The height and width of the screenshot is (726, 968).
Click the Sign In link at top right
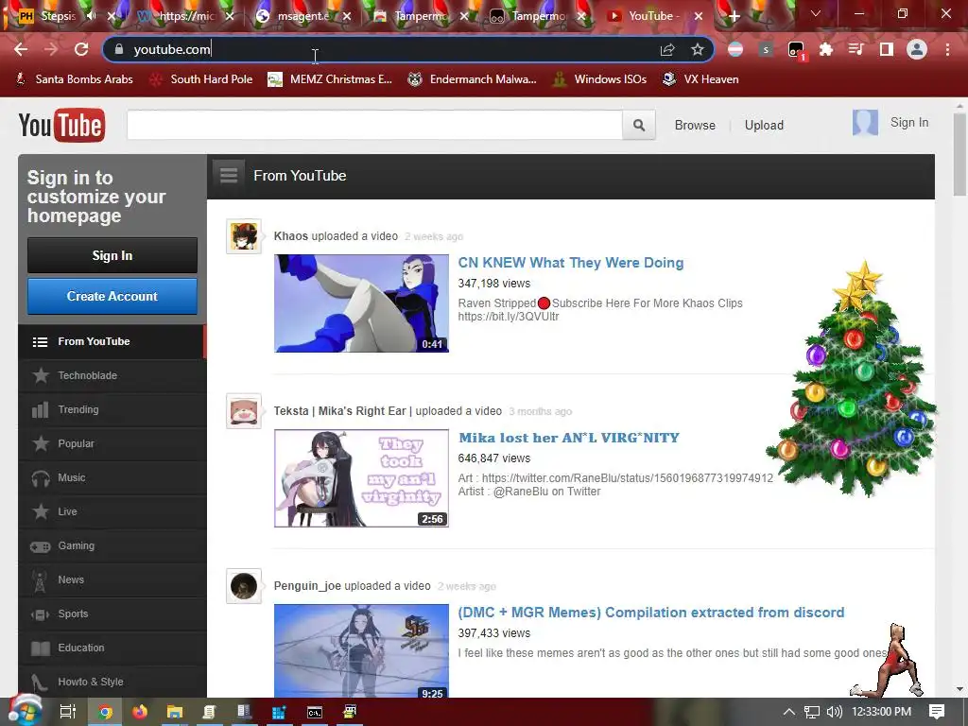(x=908, y=122)
